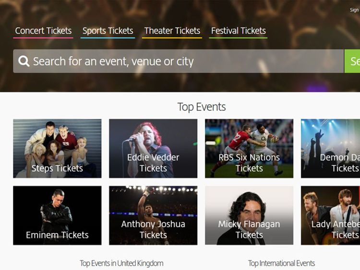This screenshot has width=360, height=270.
Task: Select the Festival Tickets tab
Action: click(x=238, y=31)
